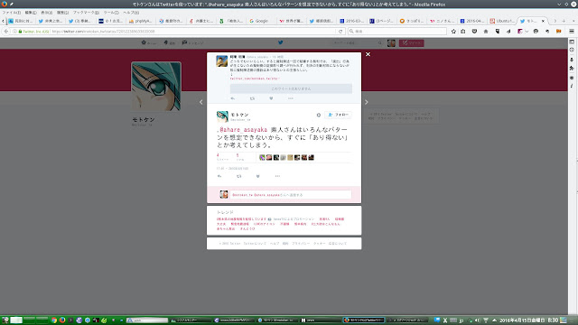
Task: Focus the Twitter search box
Action: 357,43
